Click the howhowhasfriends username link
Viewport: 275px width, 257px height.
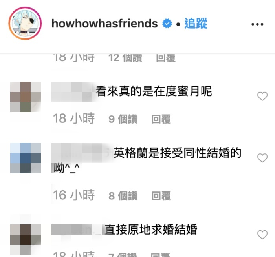(x=105, y=24)
